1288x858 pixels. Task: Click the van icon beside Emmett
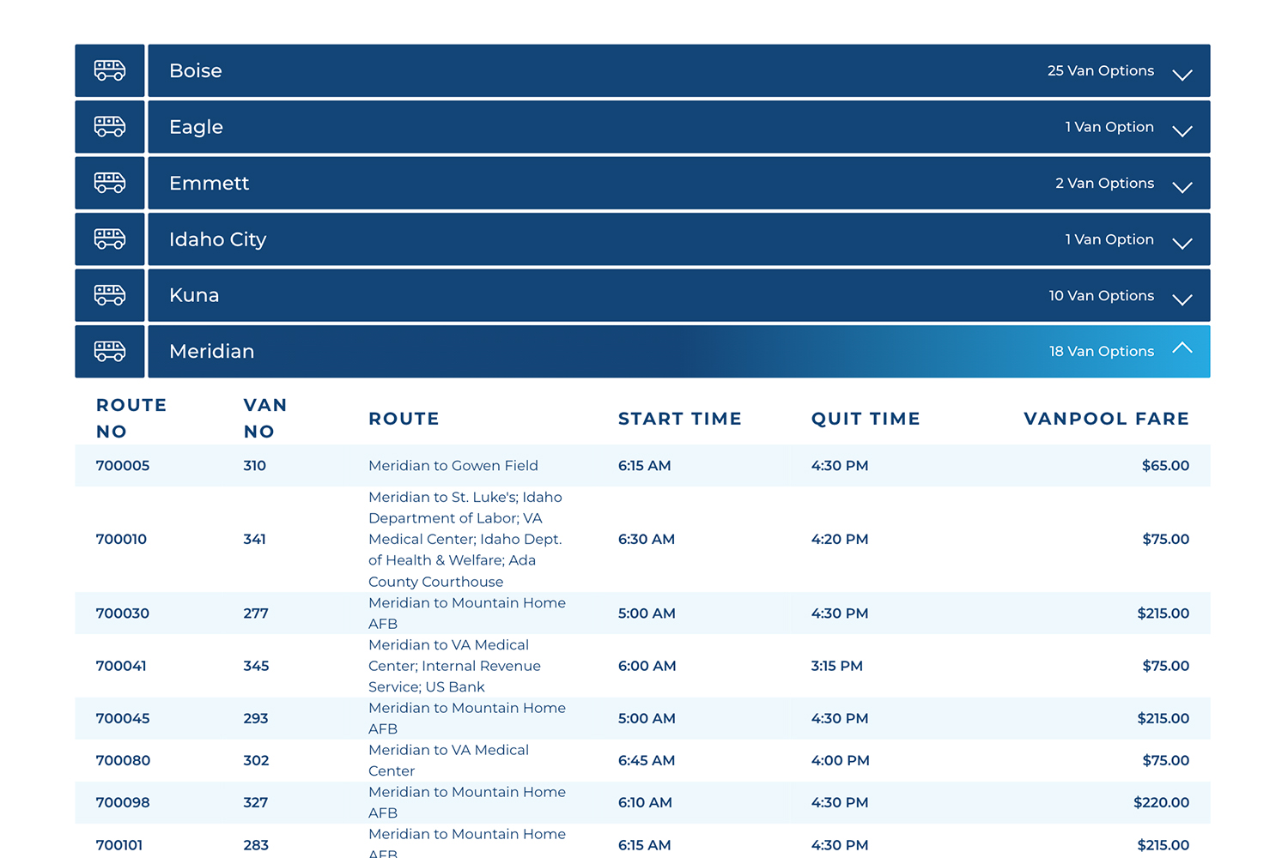click(110, 183)
